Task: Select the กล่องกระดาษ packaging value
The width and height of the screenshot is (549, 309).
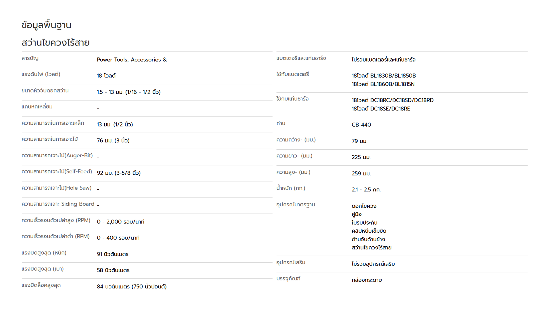Action: tap(367, 280)
